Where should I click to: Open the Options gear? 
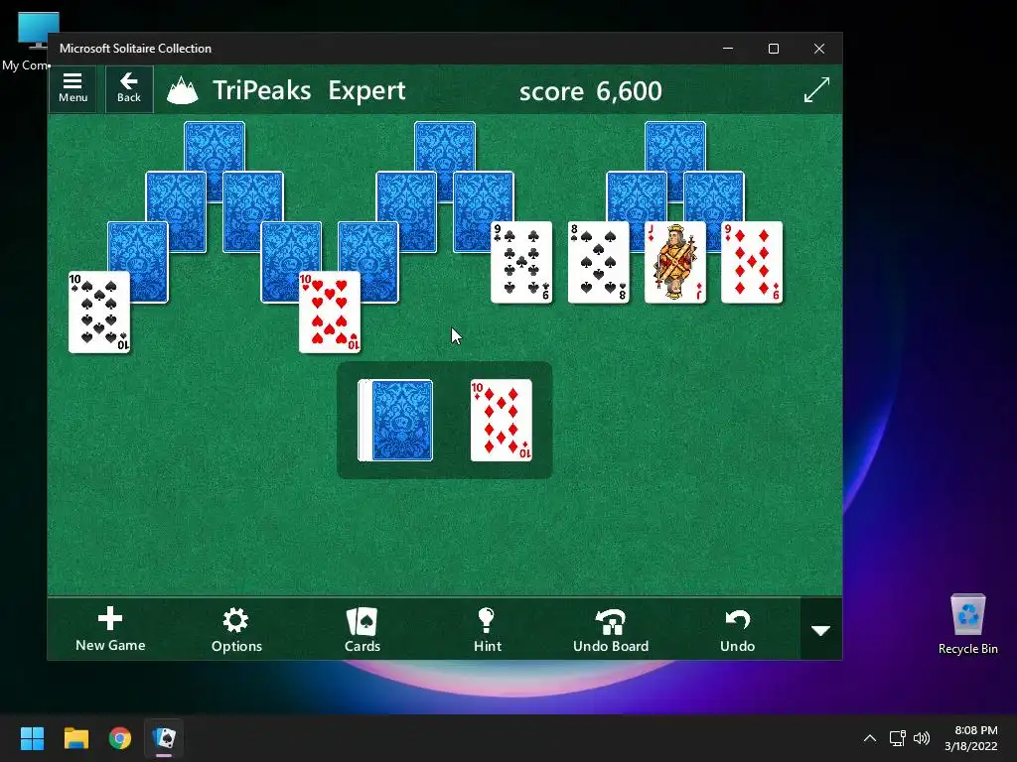(236, 629)
